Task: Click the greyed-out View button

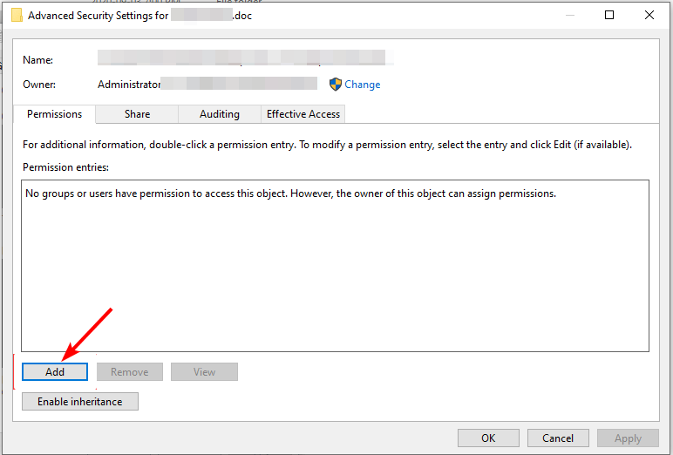Action: pyautogui.click(x=204, y=371)
